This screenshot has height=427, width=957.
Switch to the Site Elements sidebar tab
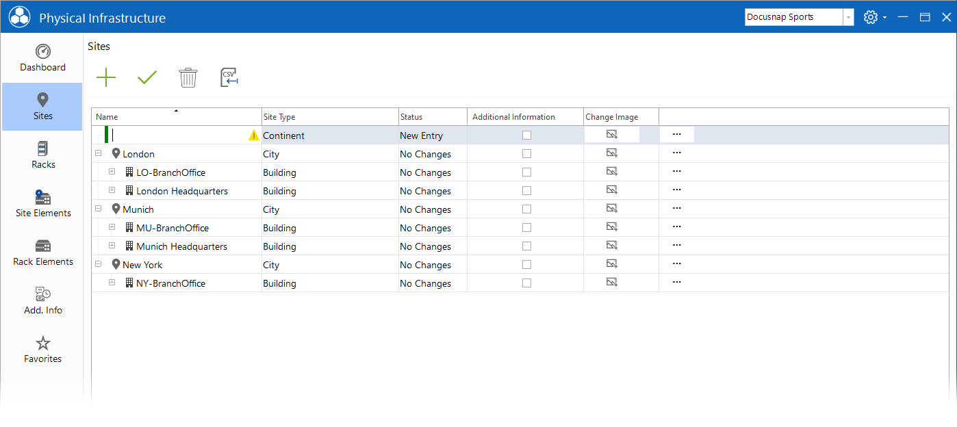tap(43, 203)
